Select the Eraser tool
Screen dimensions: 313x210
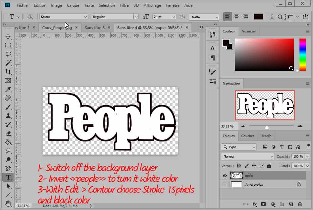point(8,134)
